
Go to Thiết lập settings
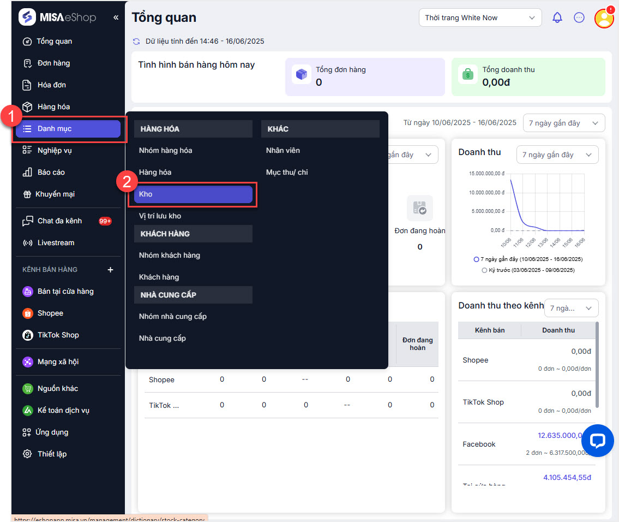point(52,454)
